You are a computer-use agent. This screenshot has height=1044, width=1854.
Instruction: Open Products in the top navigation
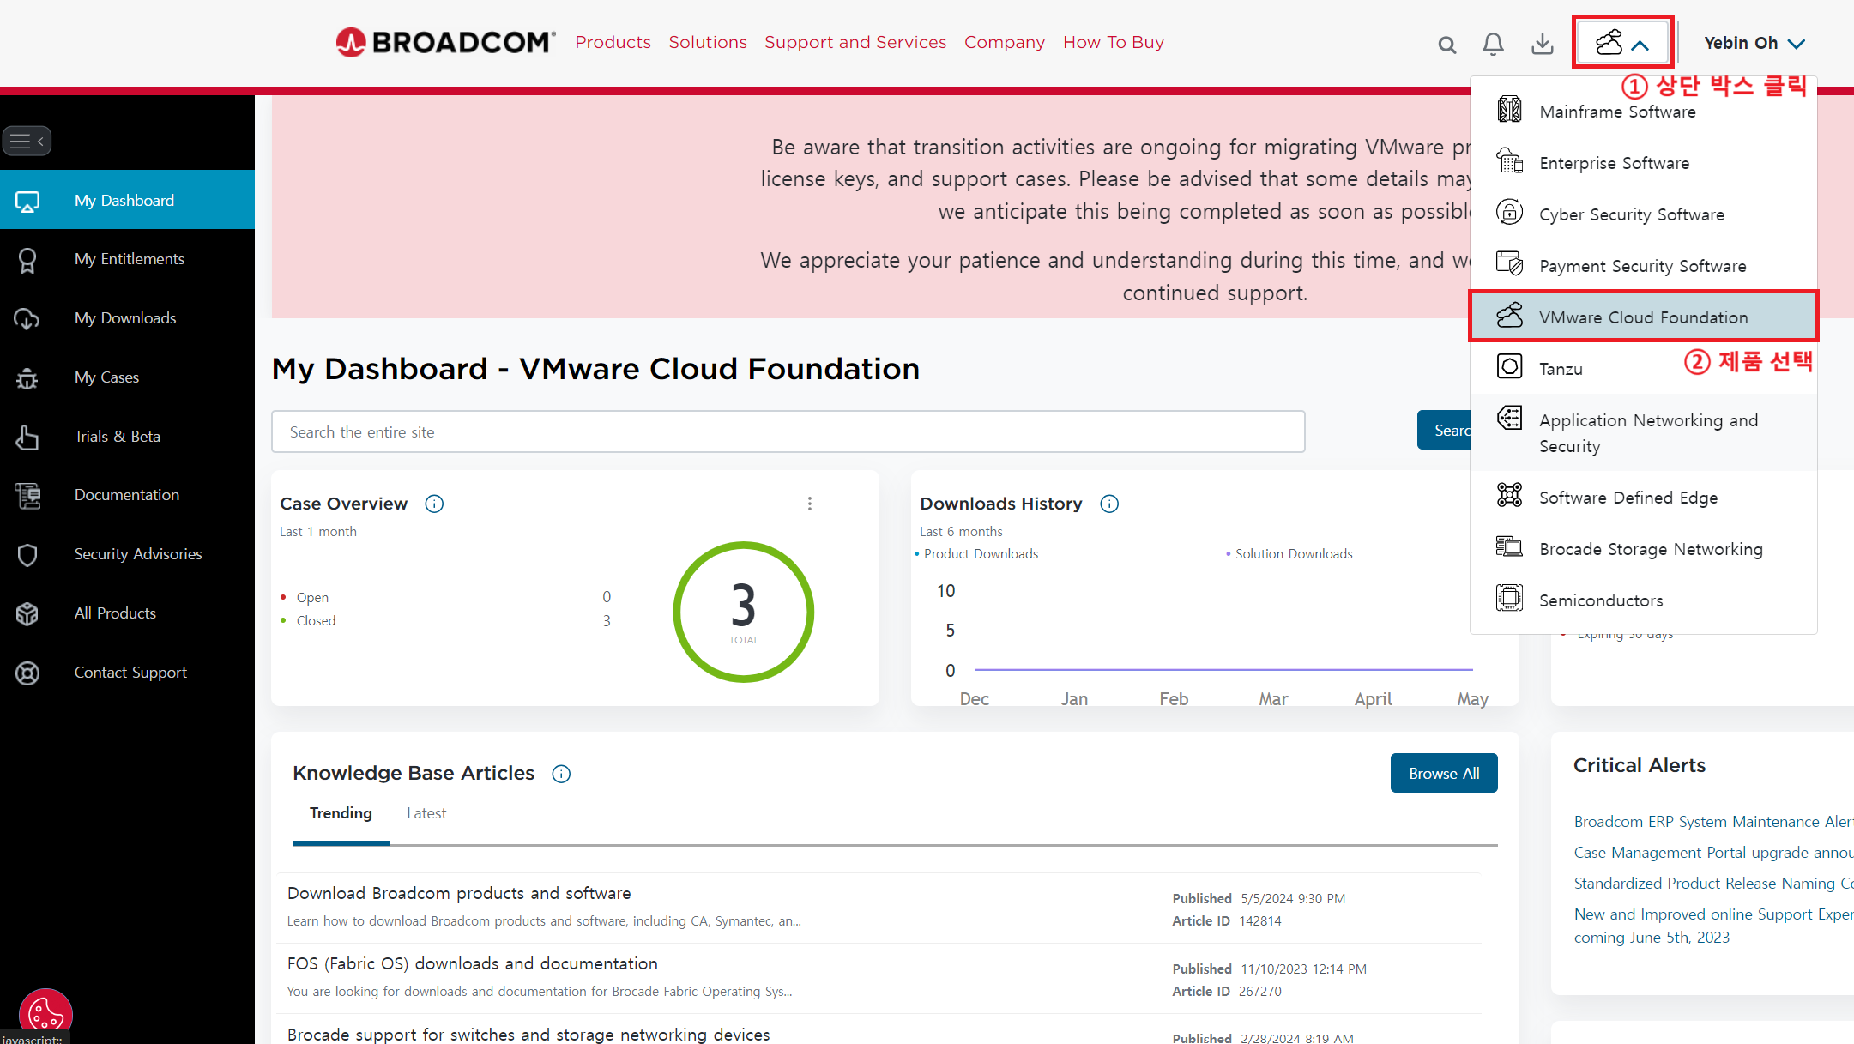(x=613, y=42)
